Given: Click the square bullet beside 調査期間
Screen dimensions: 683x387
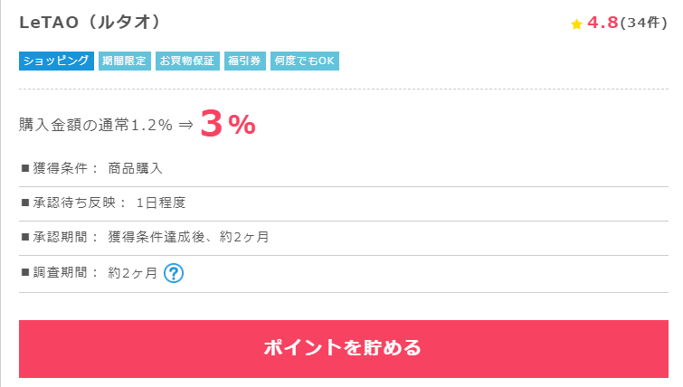Looking at the screenshot, I should [25, 273].
